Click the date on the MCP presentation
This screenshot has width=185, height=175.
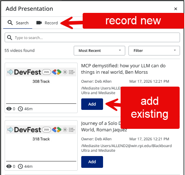tap(149, 81)
